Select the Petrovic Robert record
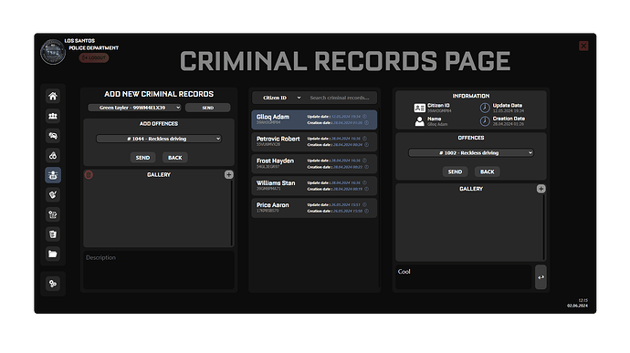 314,141
